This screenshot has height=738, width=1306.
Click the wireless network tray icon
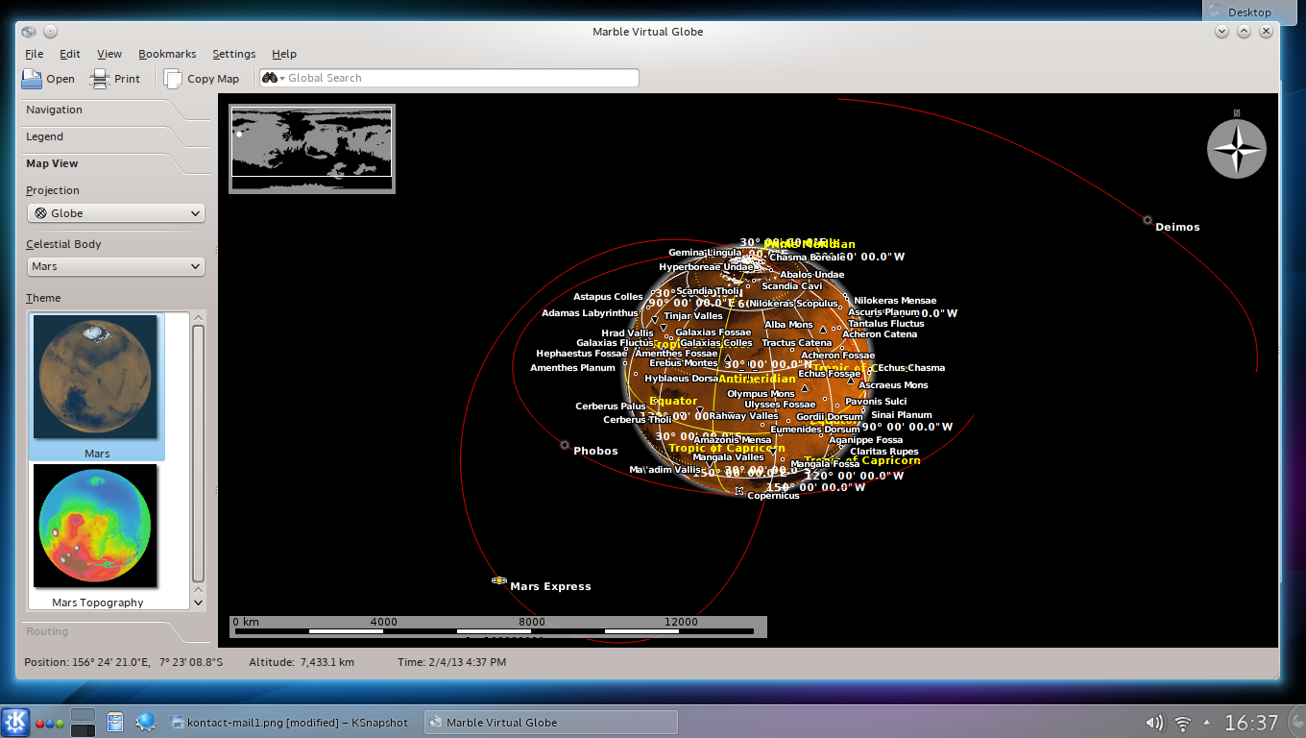tap(1183, 723)
